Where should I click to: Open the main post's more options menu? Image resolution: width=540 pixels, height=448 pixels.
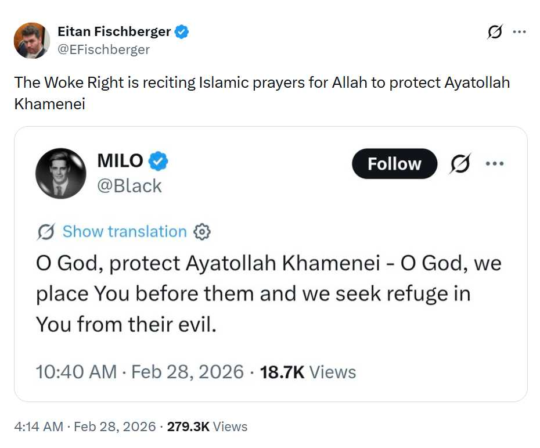(519, 33)
